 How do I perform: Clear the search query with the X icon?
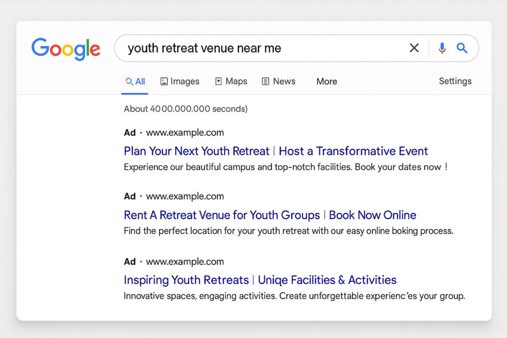414,48
